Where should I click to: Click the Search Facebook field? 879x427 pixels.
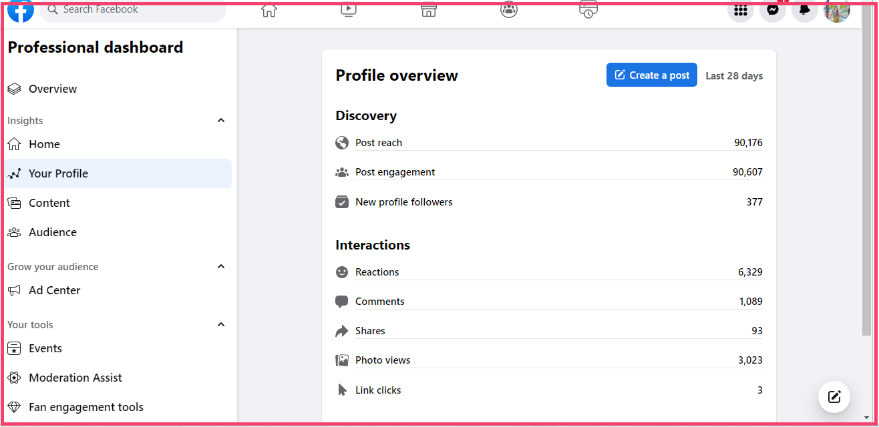pos(134,10)
